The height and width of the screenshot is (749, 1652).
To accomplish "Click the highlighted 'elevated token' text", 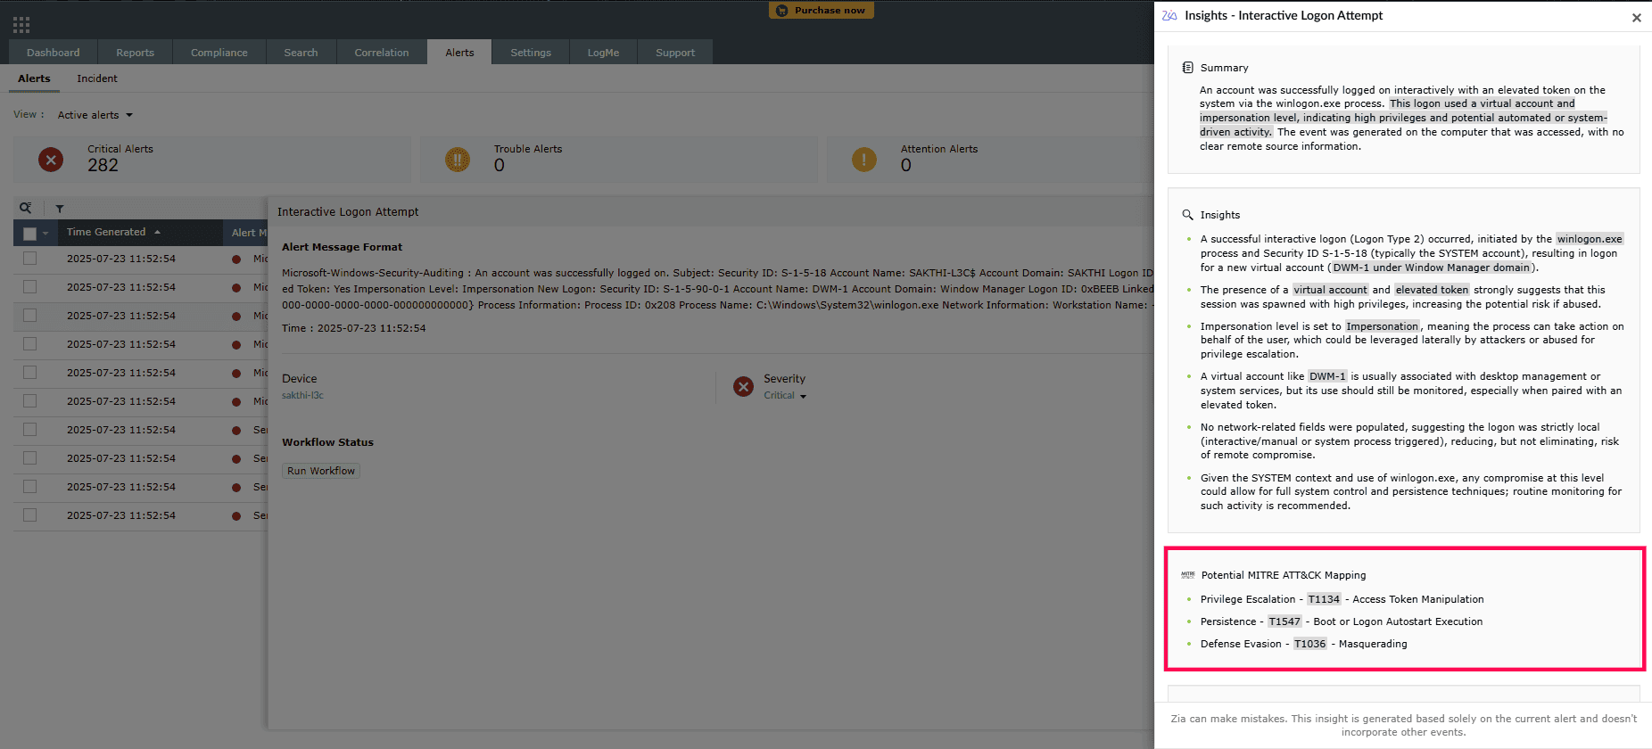I will click(1432, 290).
